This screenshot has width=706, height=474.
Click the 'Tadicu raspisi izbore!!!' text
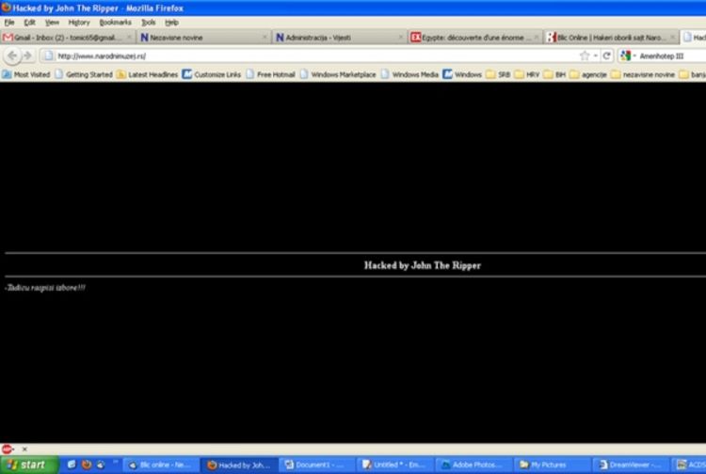pyautogui.click(x=44, y=288)
